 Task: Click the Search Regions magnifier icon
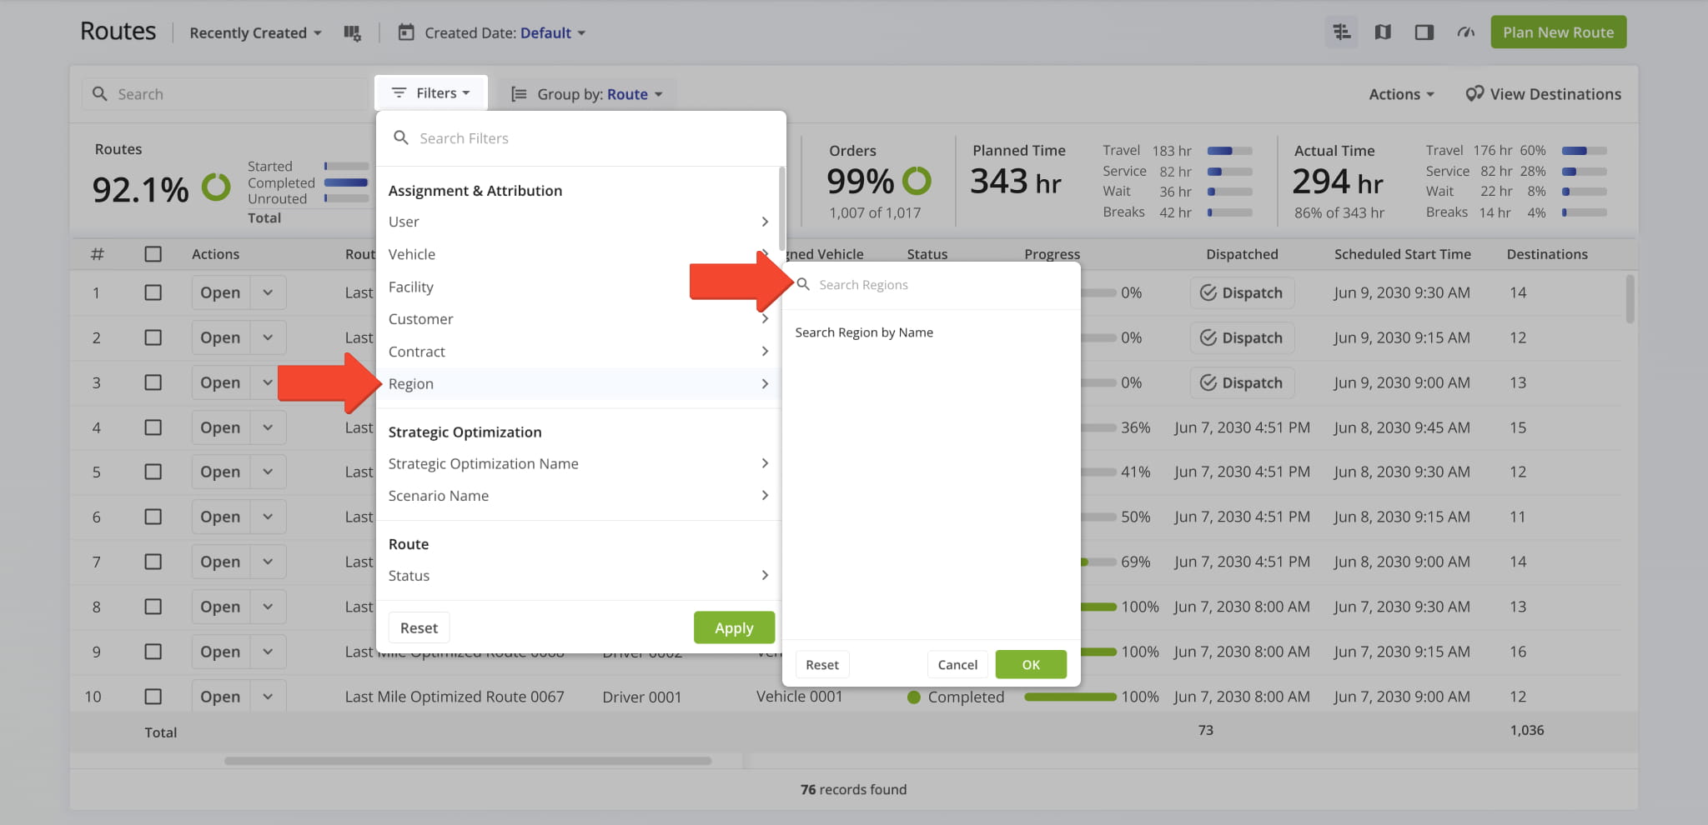point(803,284)
